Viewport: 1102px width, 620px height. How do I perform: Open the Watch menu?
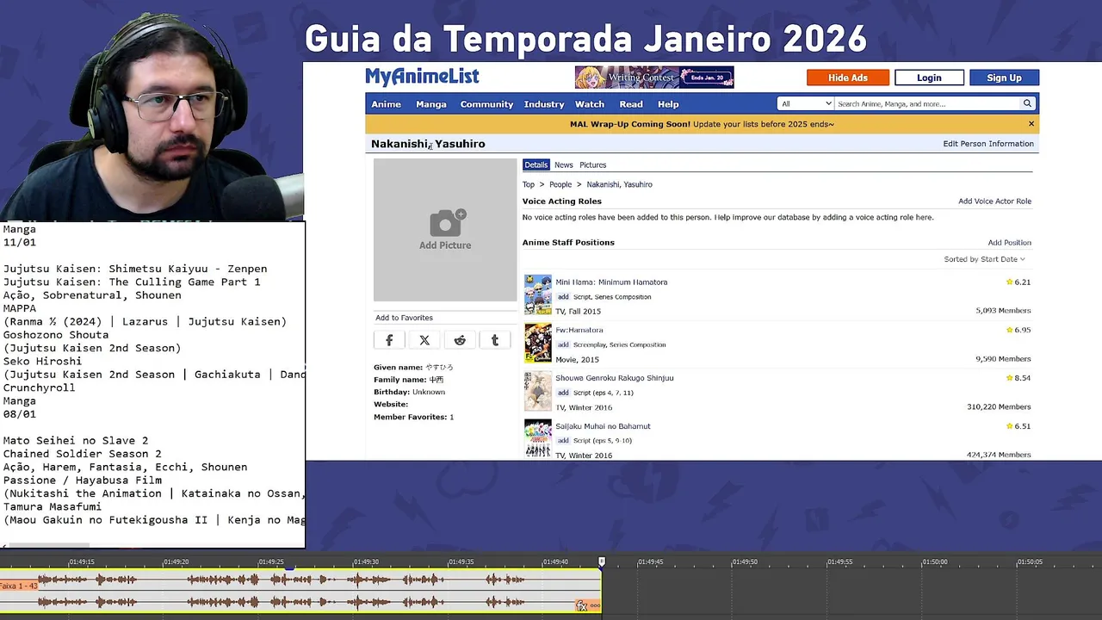[x=590, y=104]
